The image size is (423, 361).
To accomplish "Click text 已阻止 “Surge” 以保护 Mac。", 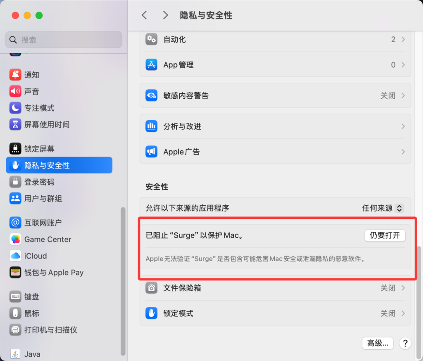I will tap(195, 235).
